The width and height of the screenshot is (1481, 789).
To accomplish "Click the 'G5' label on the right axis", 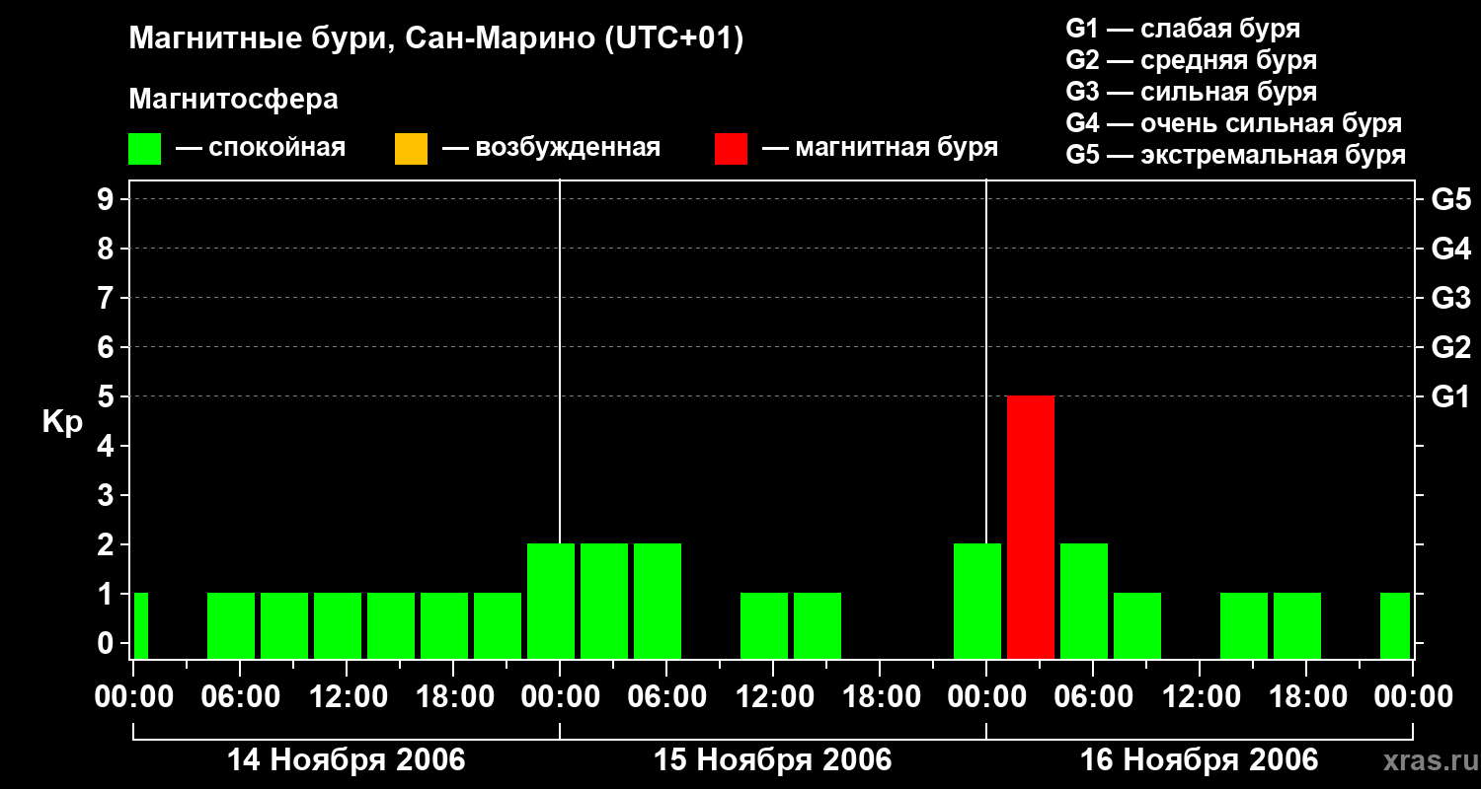I will [1450, 199].
